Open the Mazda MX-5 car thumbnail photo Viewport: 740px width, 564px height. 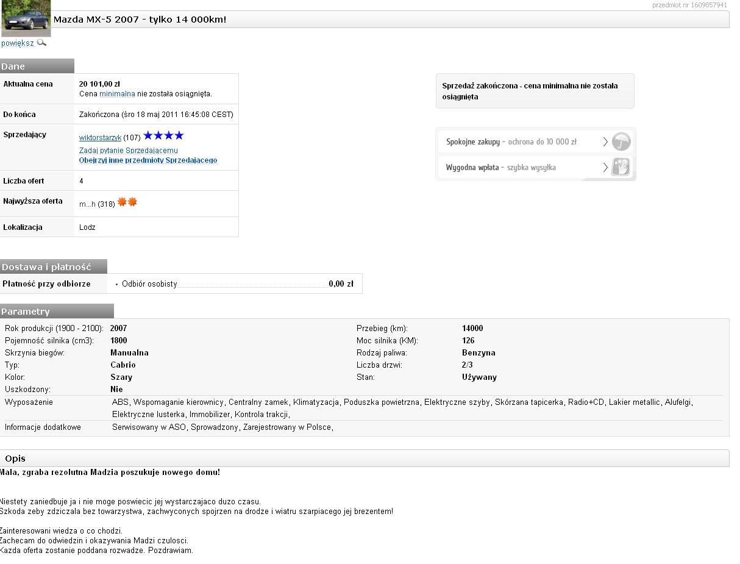(26, 18)
